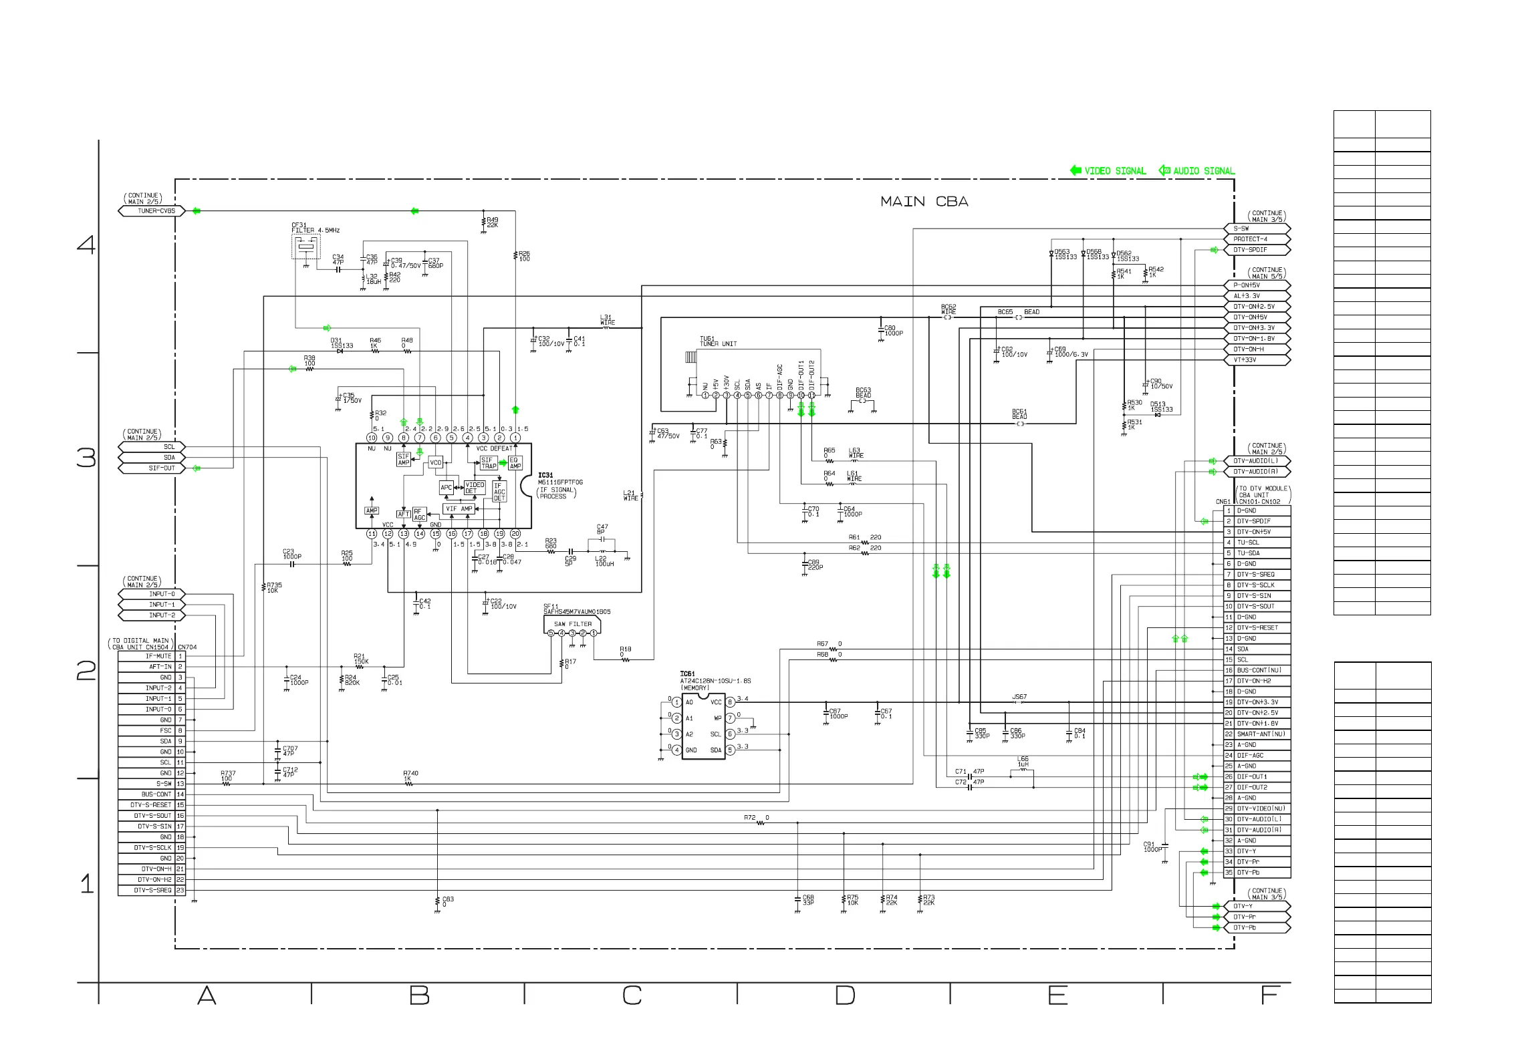
Task: Select the RF AGC block in IC31
Action: 419,514
